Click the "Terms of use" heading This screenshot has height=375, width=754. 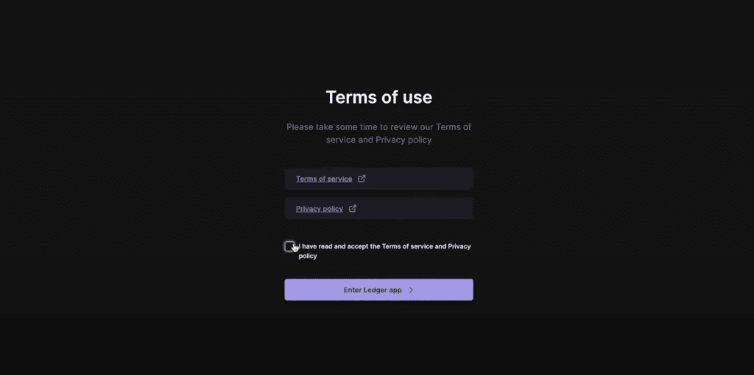click(x=378, y=97)
